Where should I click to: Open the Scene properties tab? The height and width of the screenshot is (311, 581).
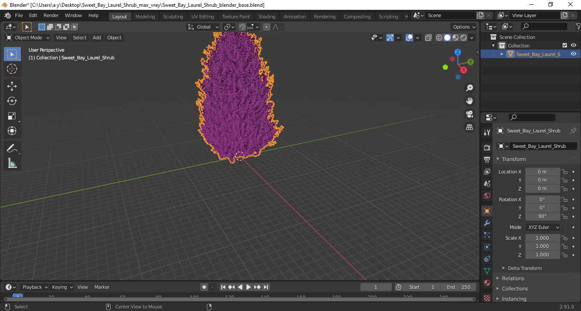(x=487, y=183)
